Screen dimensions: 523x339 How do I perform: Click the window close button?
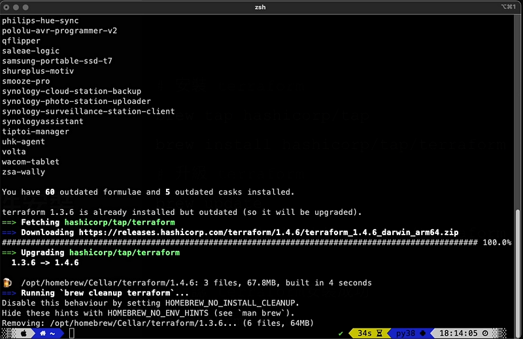pyautogui.click(x=7, y=7)
